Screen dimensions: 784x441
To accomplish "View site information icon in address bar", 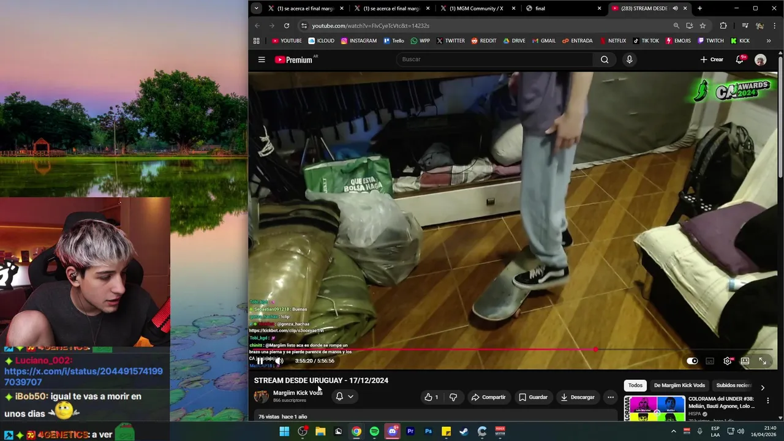I will click(304, 26).
